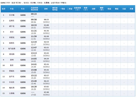Click arrival time 10:59 for 武汉
Screen dimensions: 139x98
[x=33, y=33]
